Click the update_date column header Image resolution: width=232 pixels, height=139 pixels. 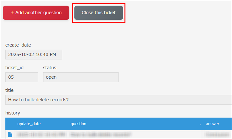[29, 124]
